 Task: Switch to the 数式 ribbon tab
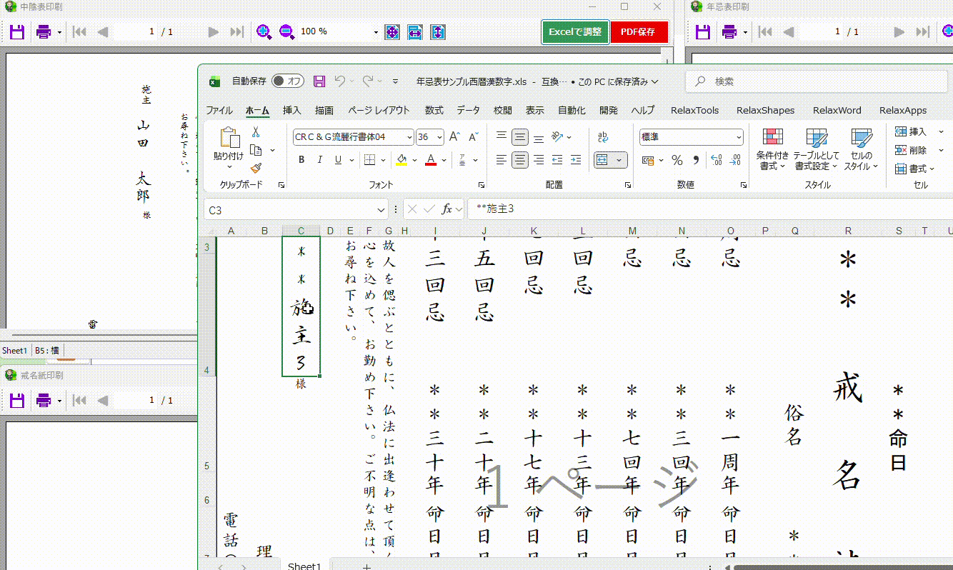click(434, 111)
